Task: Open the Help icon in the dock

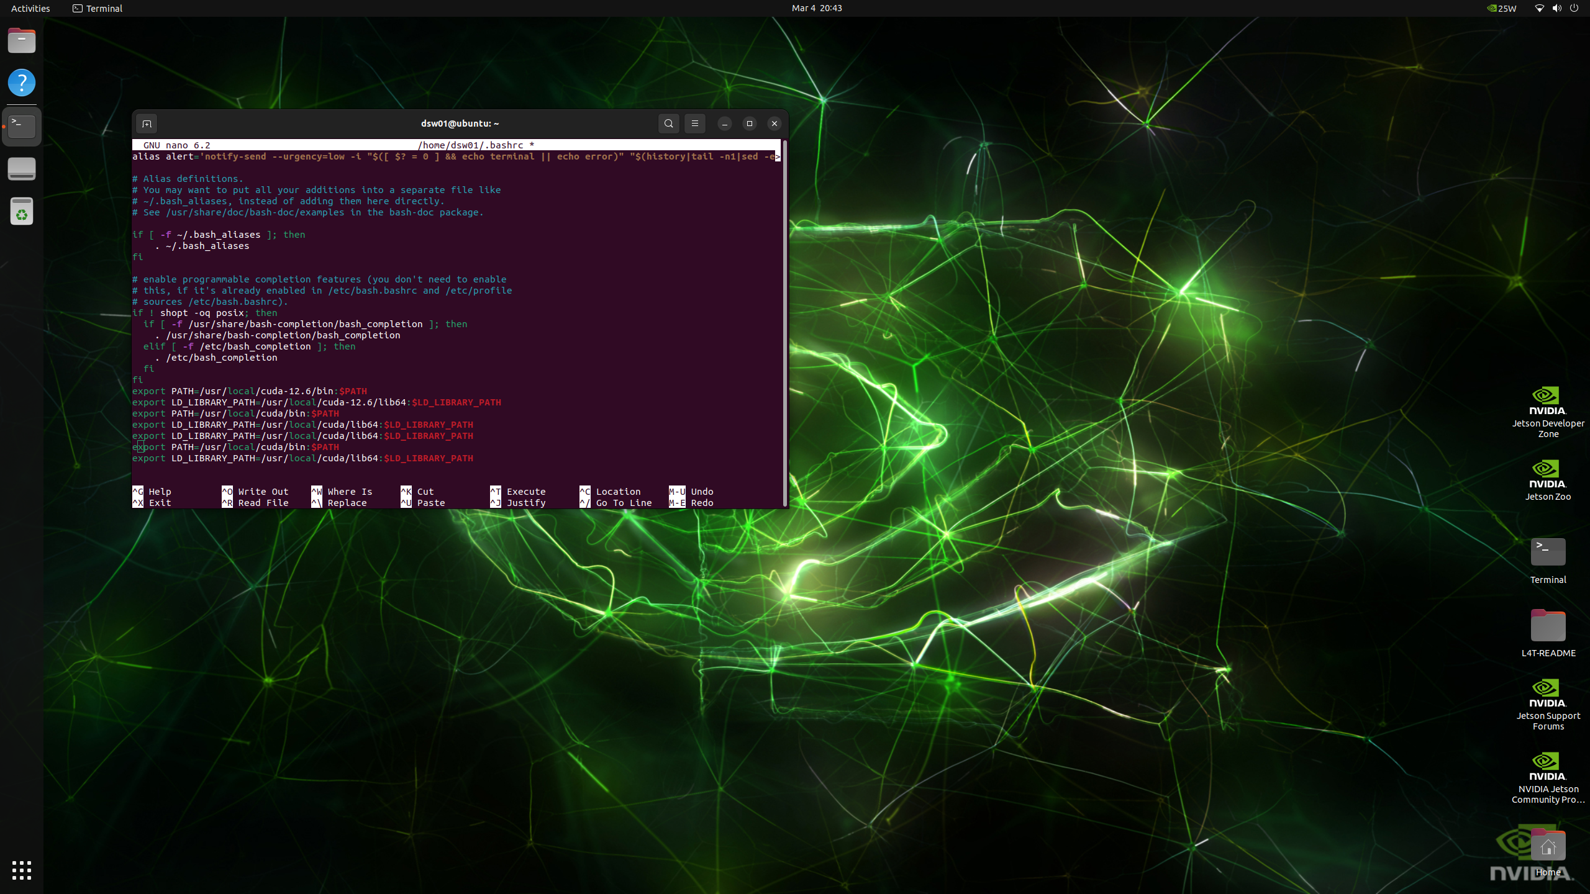Action: click(22, 83)
